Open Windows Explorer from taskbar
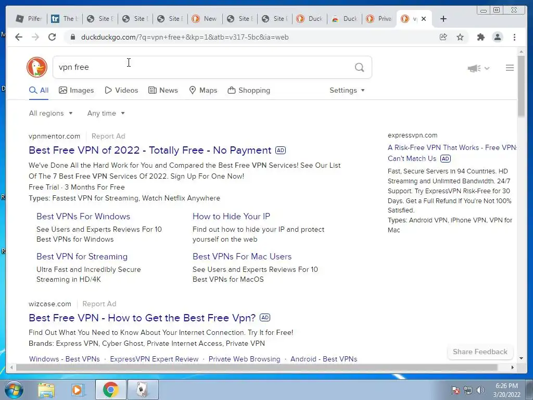The image size is (533, 400). tap(46, 390)
